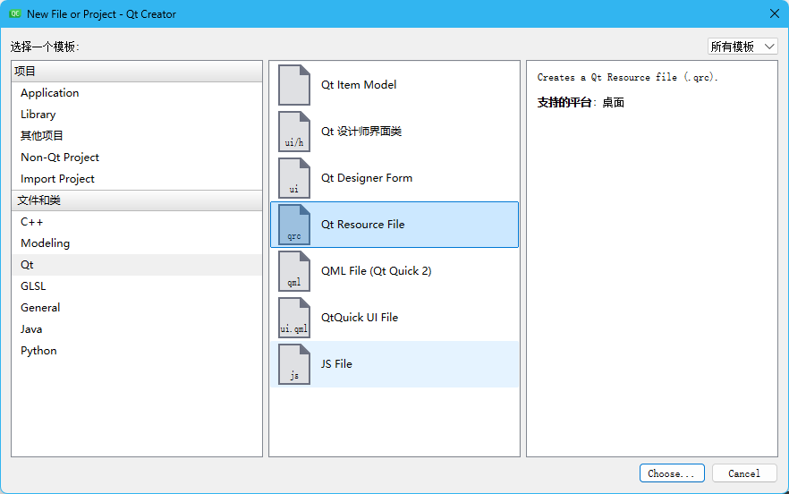Click the 文件和类 section header
Screen dimensions: 789x494
coord(136,200)
